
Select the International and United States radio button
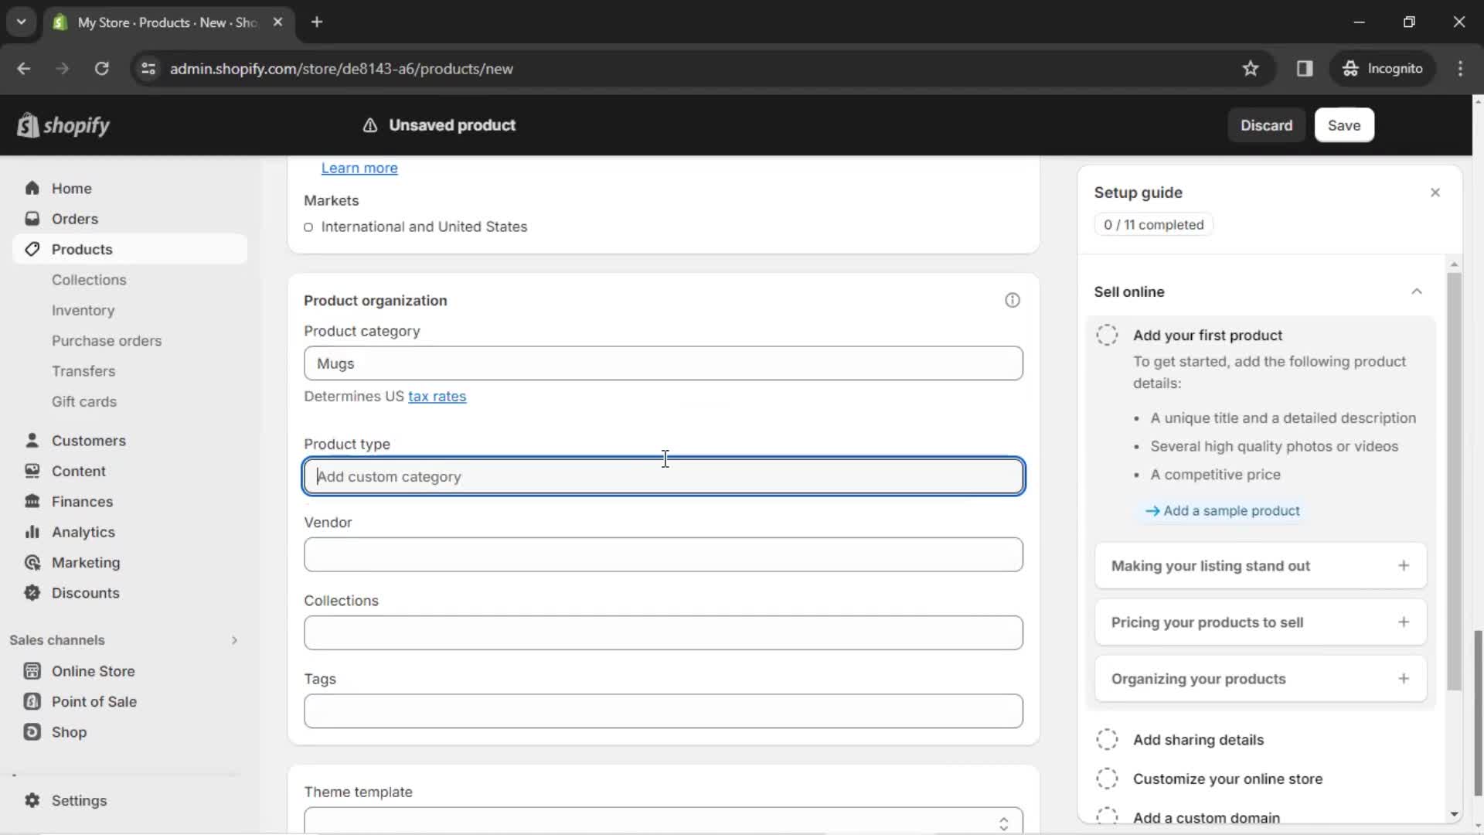[x=310, y=227]
